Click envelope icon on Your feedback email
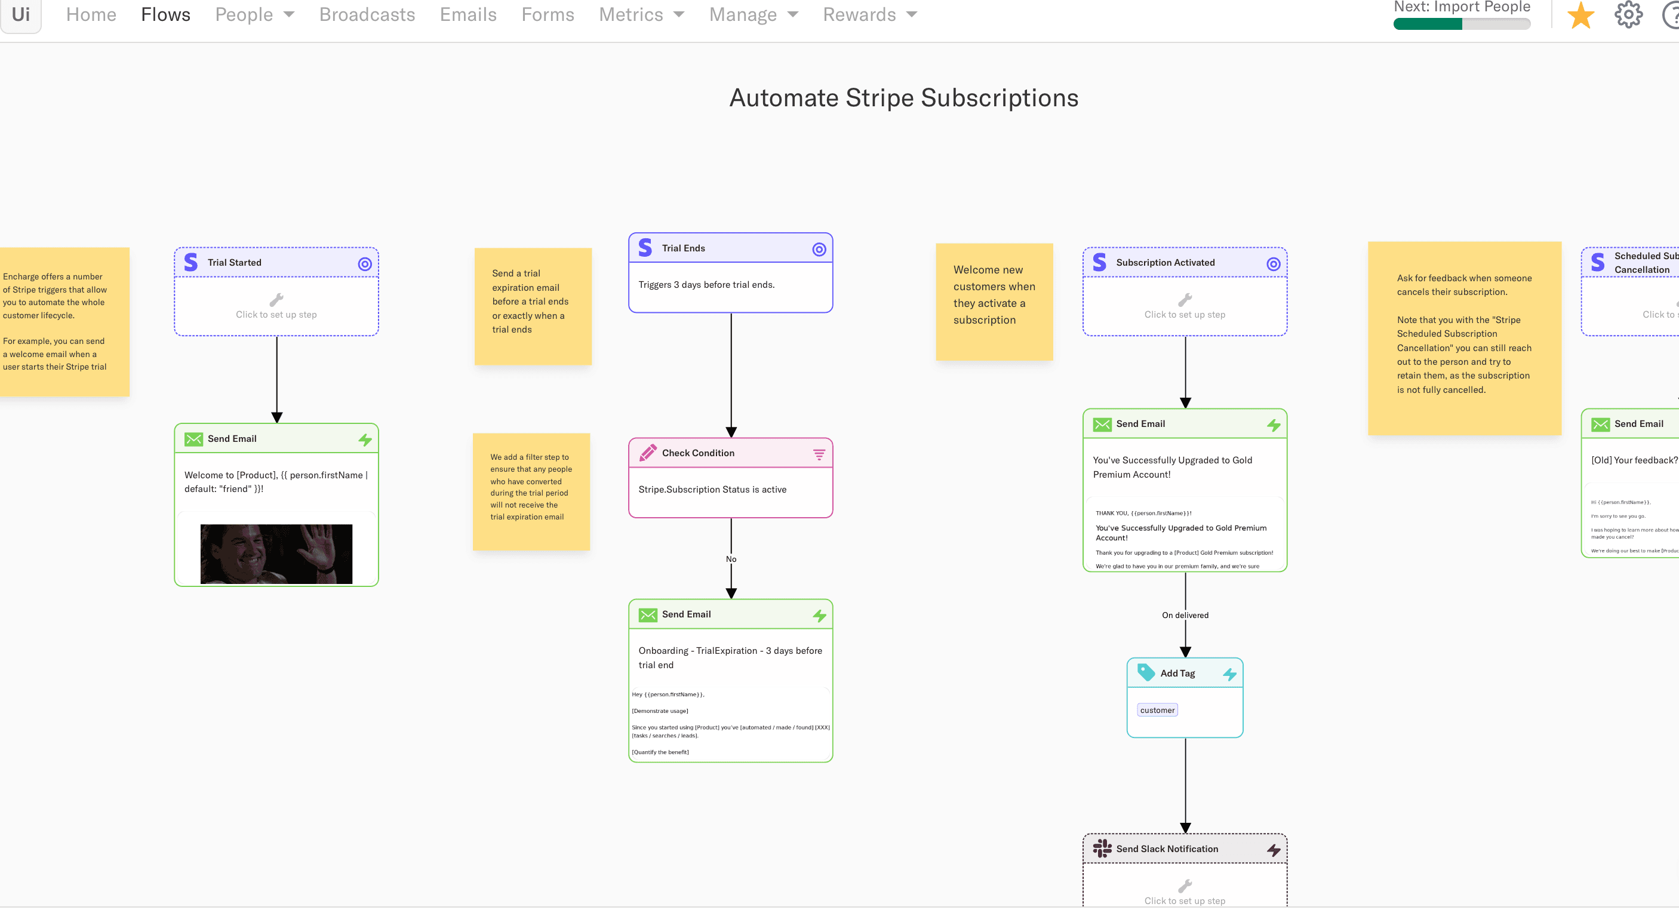The height and width of the screenshot is (910, 1679). [1600, 425]
